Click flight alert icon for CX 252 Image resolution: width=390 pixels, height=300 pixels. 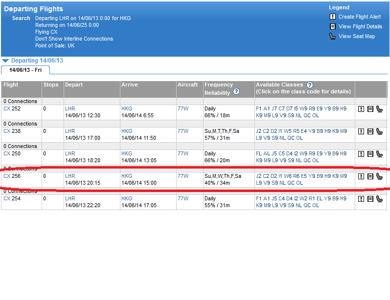(x=361, y=109)
